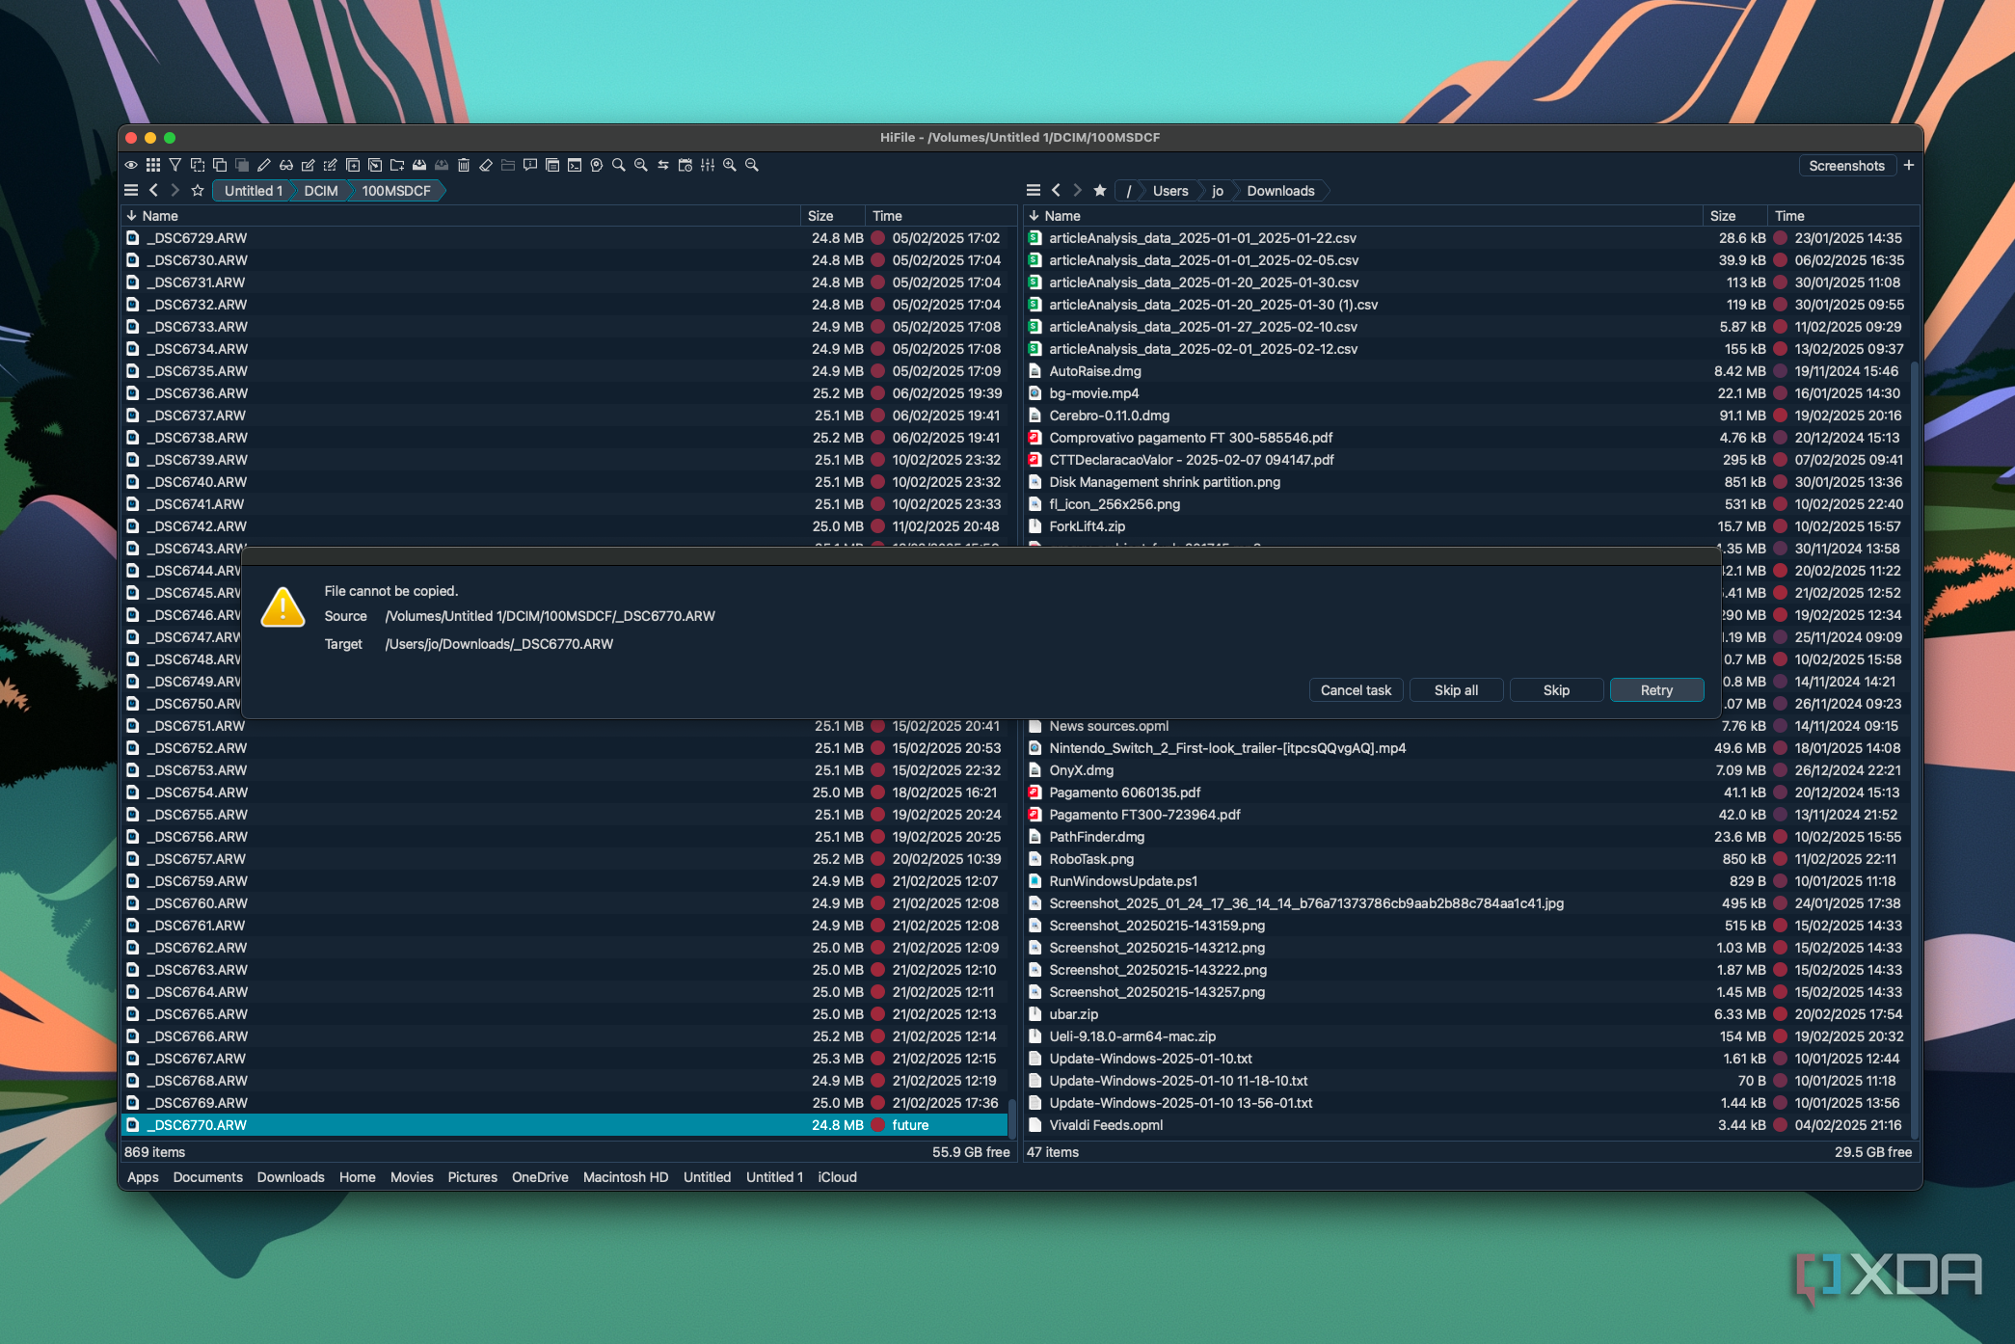This screenshot has width=2015, height=1344.
Task: Open the DCIM breadcrumb folder
Action: pyautogui.click(x=319, y=190)
